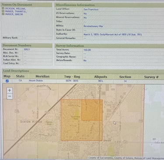
Task: Open the PARKER, THANKFUL name link
Action: pos(16,11)
